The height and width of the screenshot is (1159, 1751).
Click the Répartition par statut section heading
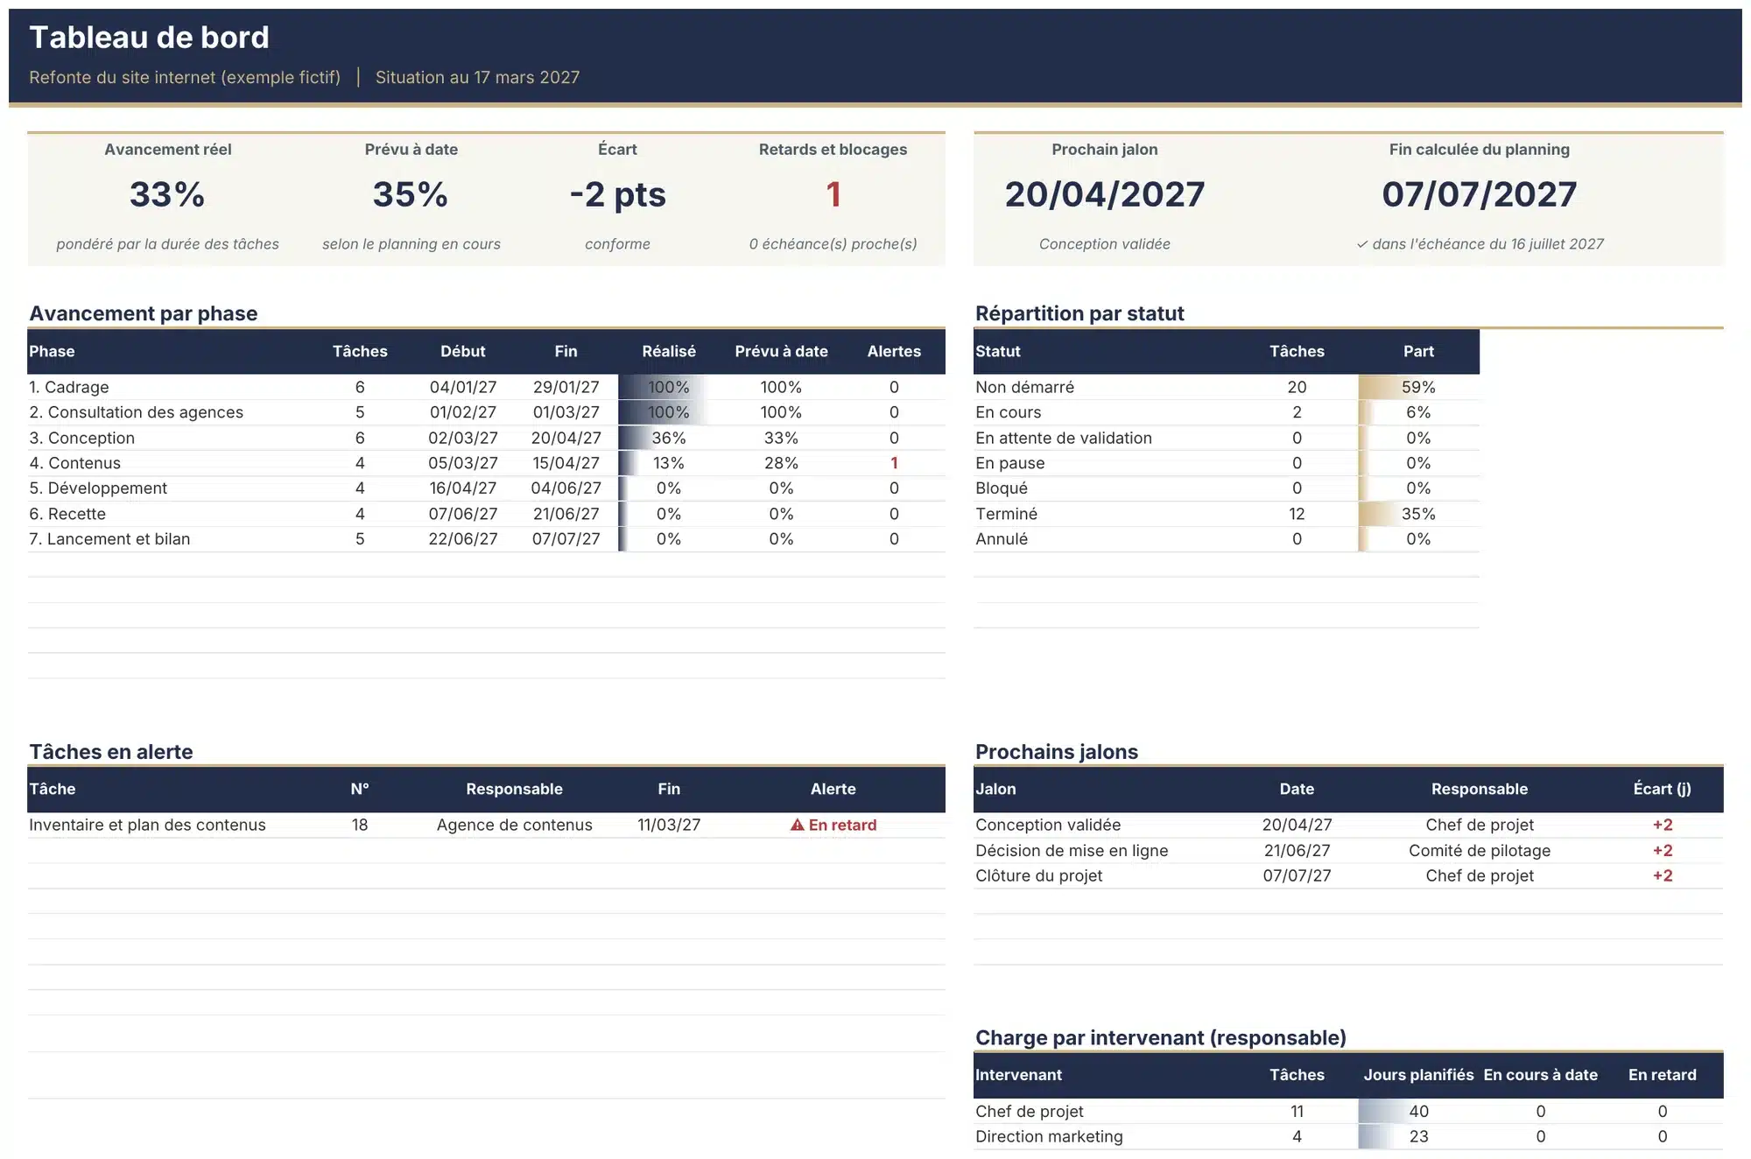point(1079,313)
